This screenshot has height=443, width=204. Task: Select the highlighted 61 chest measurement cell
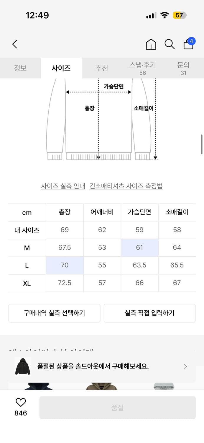pyautogui.click(x=139, y=247)
